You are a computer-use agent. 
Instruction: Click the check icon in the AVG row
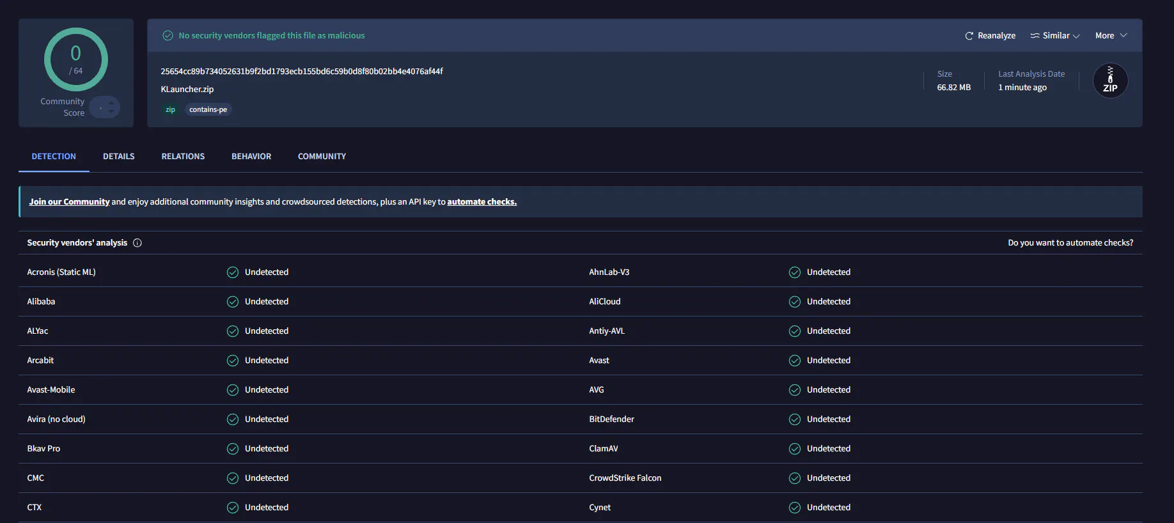point(795,390)
